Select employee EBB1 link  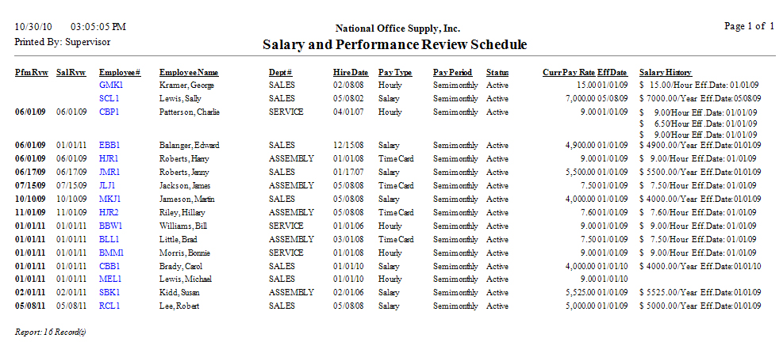(x=109, y=146)
